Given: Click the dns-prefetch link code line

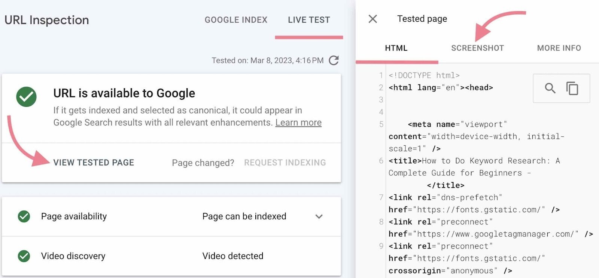Looking at the screenshot, I should point(445,197).
